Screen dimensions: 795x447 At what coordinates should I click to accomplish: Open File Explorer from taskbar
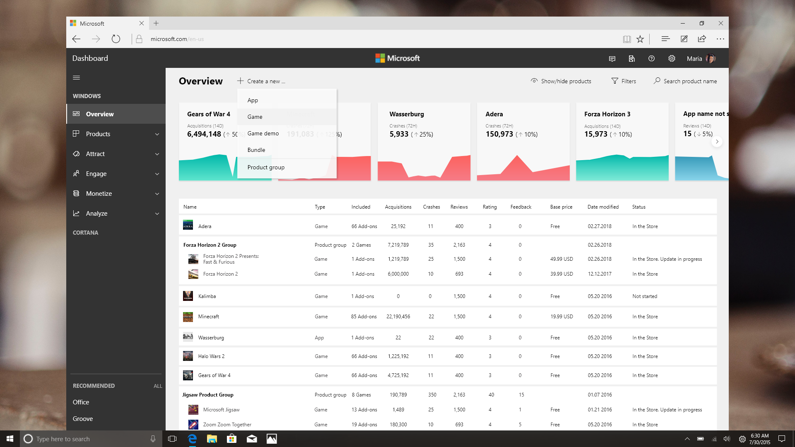[x=212, y=439]
